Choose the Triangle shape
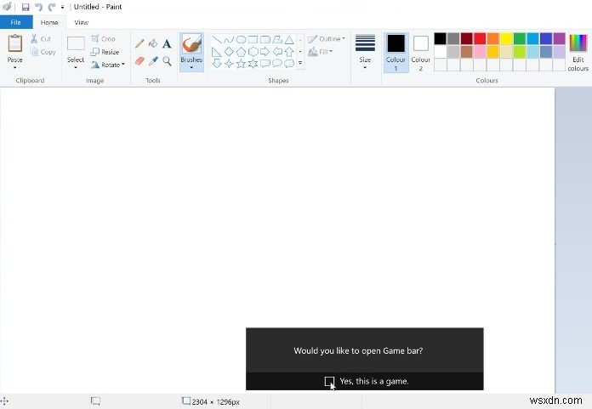 pyautogui.click(x=289, y=39)
